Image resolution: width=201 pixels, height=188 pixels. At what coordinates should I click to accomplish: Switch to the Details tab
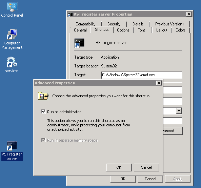click(x=138, y=24)
